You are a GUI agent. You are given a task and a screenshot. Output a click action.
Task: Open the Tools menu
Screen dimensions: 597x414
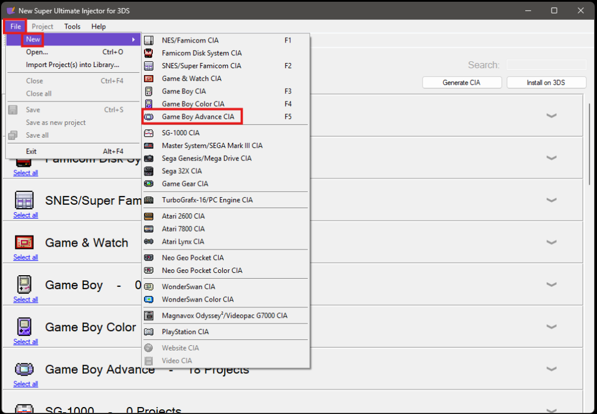[72, 26]
